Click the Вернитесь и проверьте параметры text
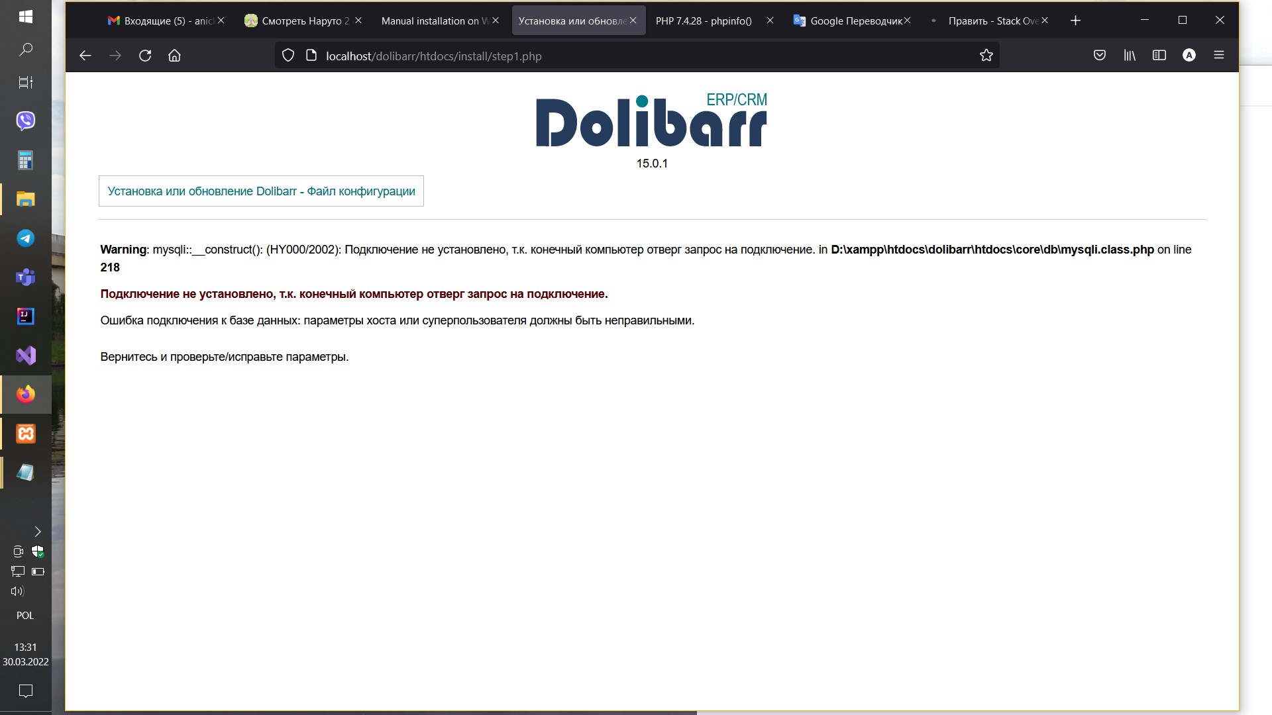The width and height of the screenshot is (1272, 715). [224, 357]
